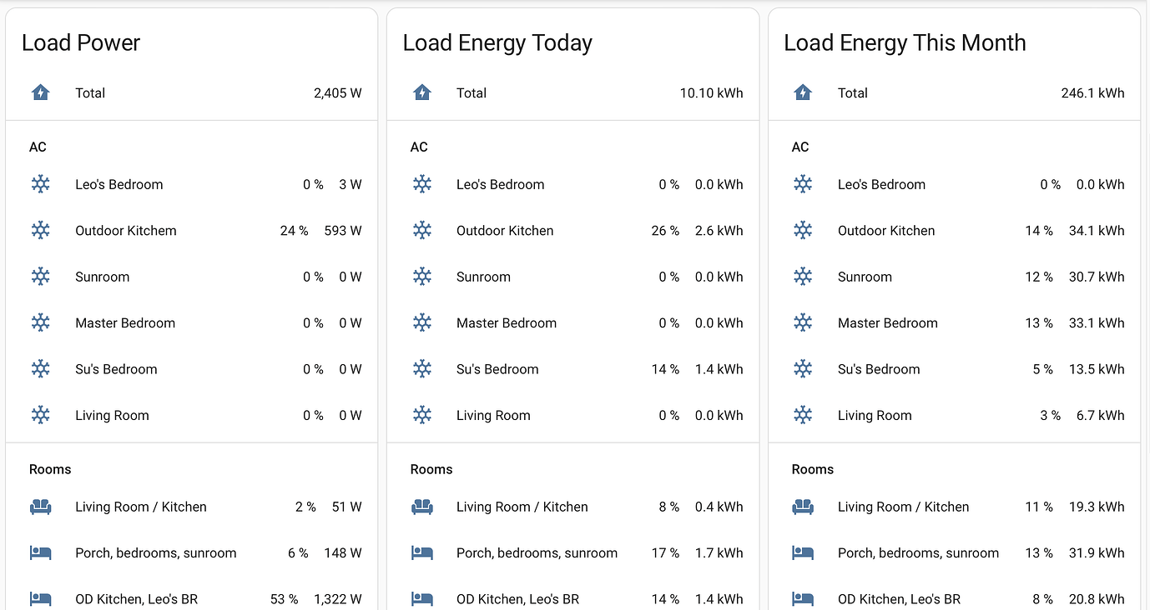This screenshot has width=1150, height=610.
Task: Click the Load Energy This Month card title
Action: click(905, 42)
